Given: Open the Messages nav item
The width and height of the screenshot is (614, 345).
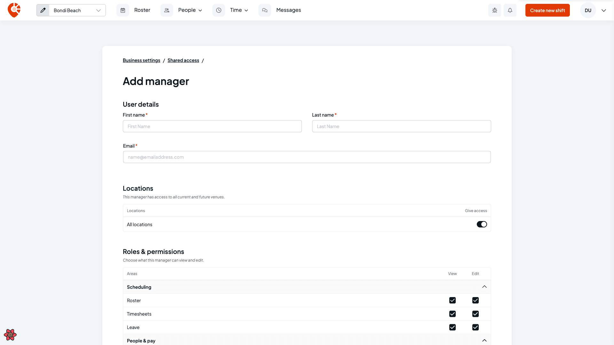Looking at the screenshot, I should point(288,10).
